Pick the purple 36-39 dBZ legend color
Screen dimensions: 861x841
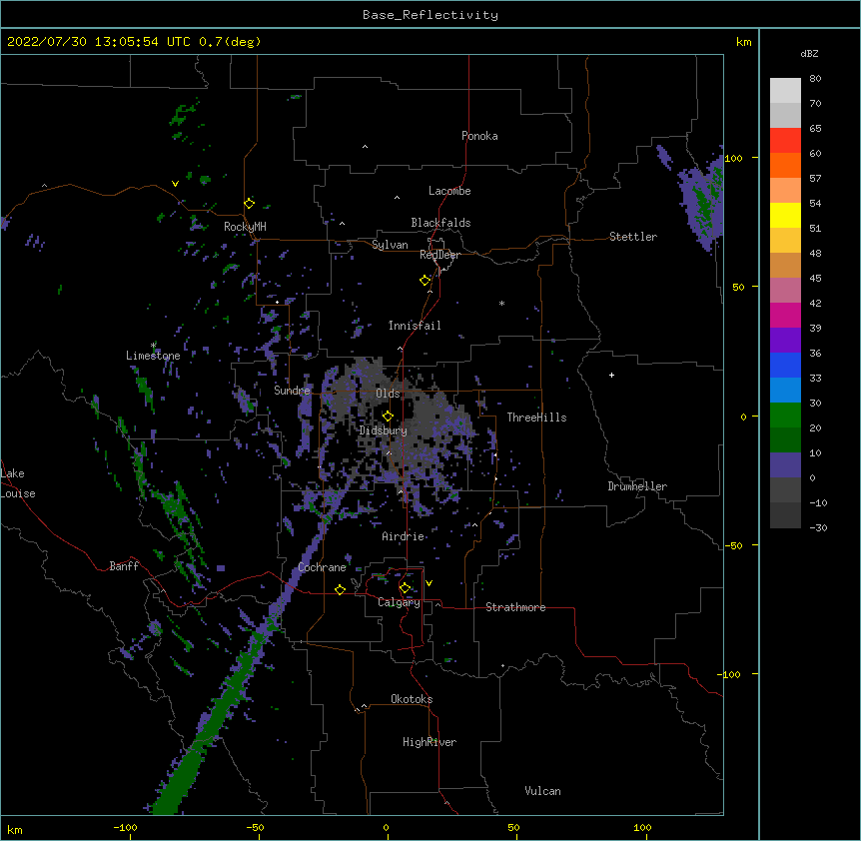pos(785,341)
